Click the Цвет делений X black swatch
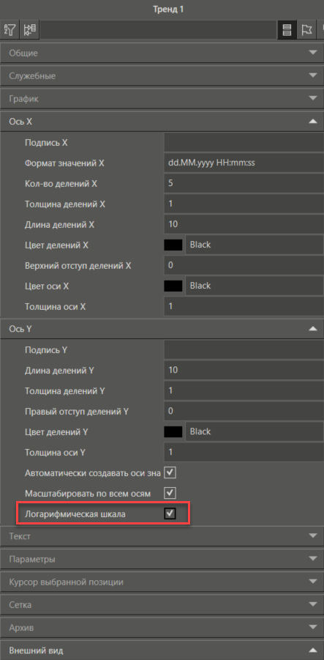 click(x=173, y=245)
